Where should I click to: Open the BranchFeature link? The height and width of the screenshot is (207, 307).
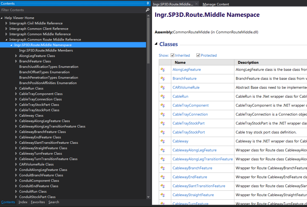pos(184,79)
